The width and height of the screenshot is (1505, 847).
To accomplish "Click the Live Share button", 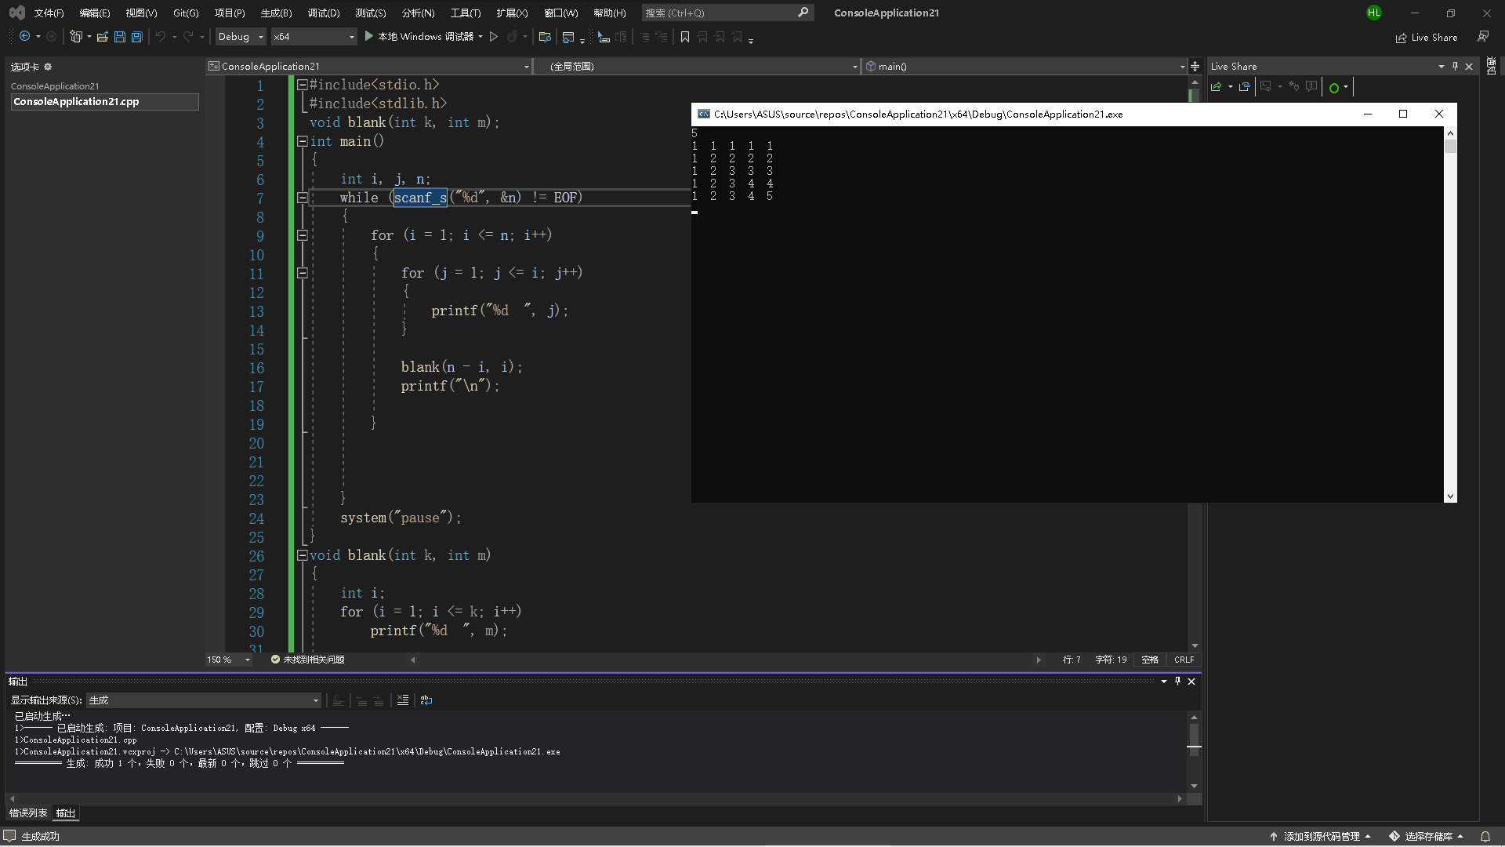I will pos(1427,37).
